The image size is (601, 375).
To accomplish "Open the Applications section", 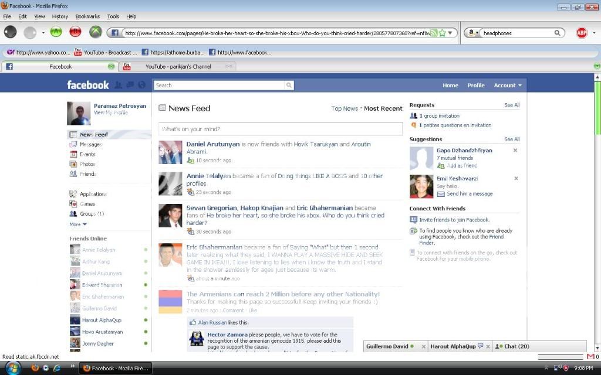I will (x=93, y=194).
